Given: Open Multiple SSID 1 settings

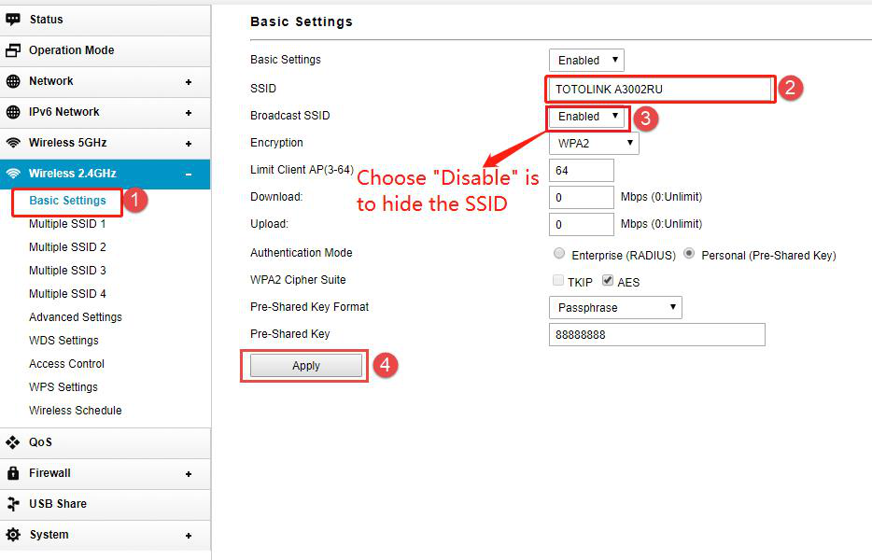Looking at the screenshot, I should click(x=67, y=224).
